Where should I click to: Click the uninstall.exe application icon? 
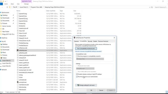18,82
